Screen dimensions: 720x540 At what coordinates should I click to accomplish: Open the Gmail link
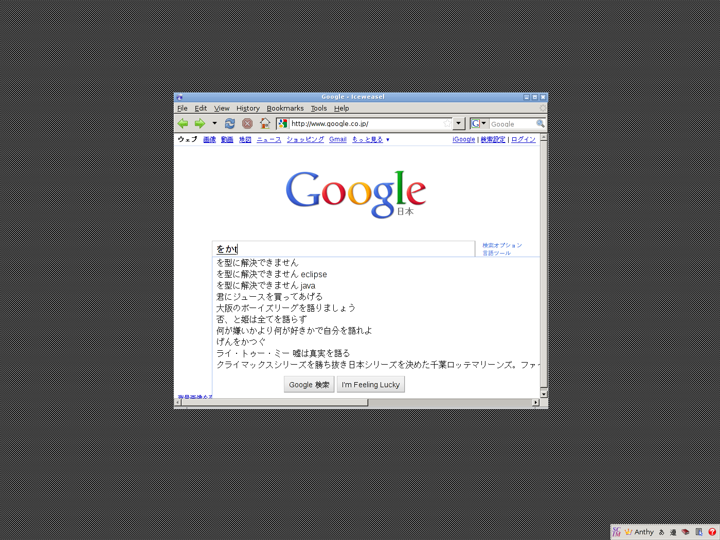[x=338, y=139]
